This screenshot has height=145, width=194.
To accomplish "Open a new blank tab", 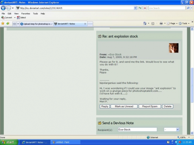I will click(x=90, y=24).
